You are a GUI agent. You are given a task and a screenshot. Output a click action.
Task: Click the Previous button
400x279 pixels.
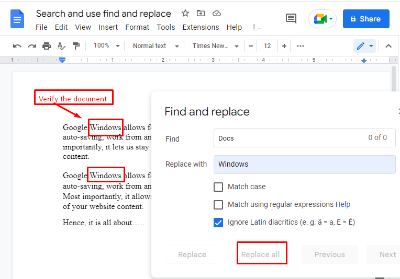click(330, 254)
